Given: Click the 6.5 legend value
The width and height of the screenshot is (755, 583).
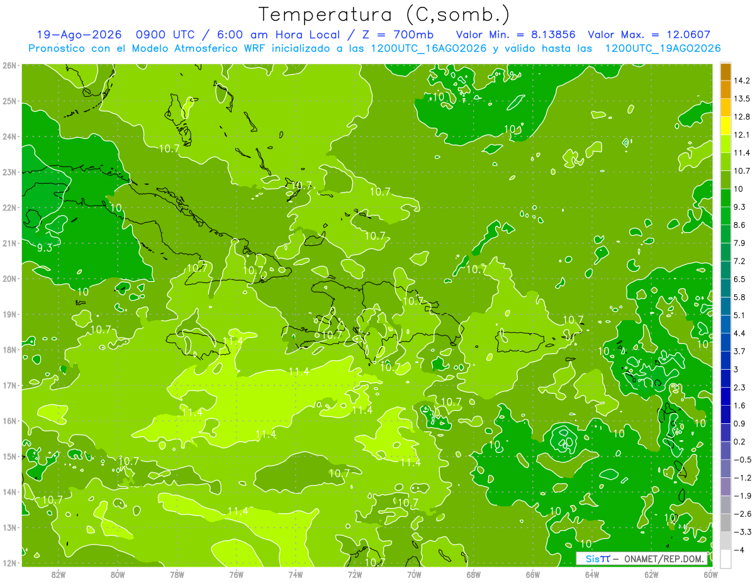Looking at the screenshot, I should click(x=740, y=279).
